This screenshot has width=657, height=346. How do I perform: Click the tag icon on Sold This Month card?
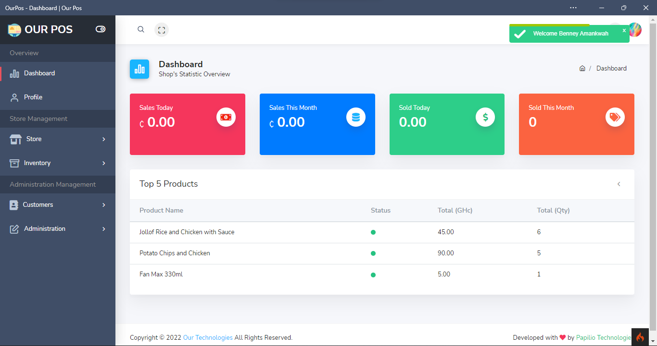(615, 117)
